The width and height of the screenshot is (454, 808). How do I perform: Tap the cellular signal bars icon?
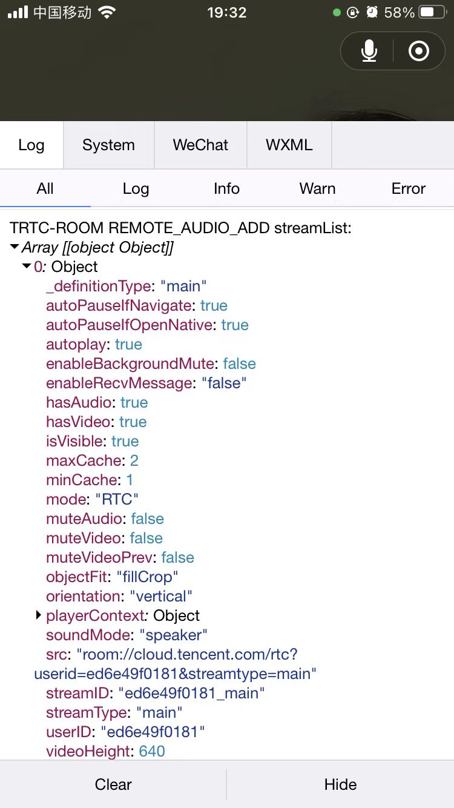(x=18, y=13)
